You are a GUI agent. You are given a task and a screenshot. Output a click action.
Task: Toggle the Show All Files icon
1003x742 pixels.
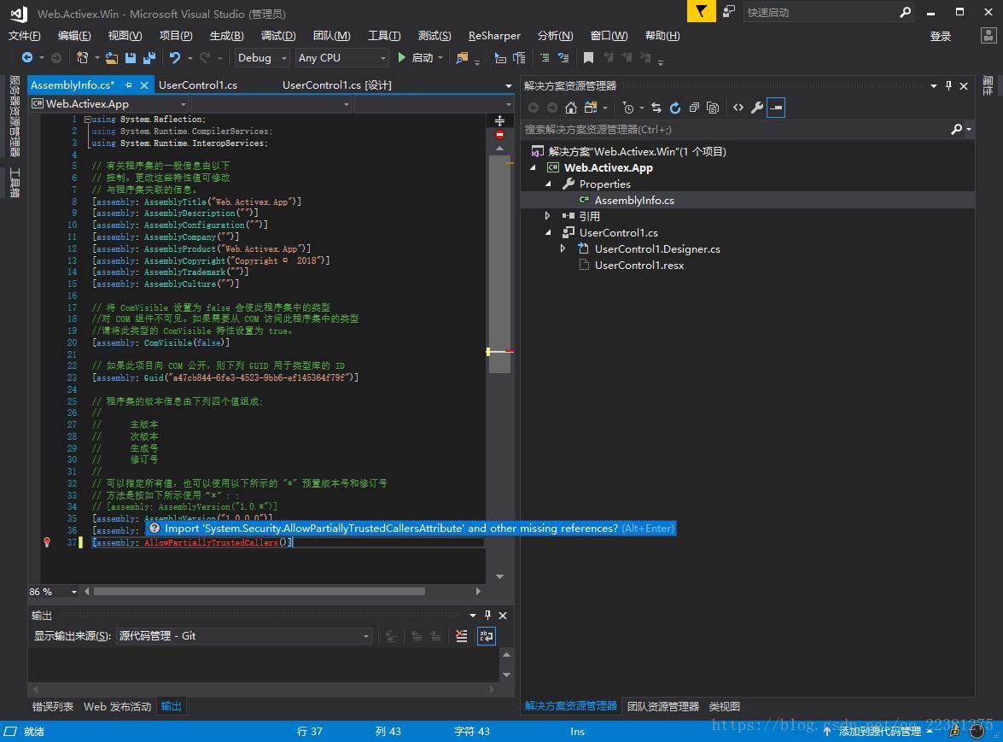pyautogui.click(x=713, y=108)
